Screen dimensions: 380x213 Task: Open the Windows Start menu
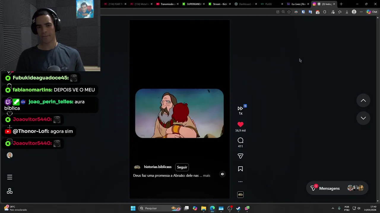(133, 208)
